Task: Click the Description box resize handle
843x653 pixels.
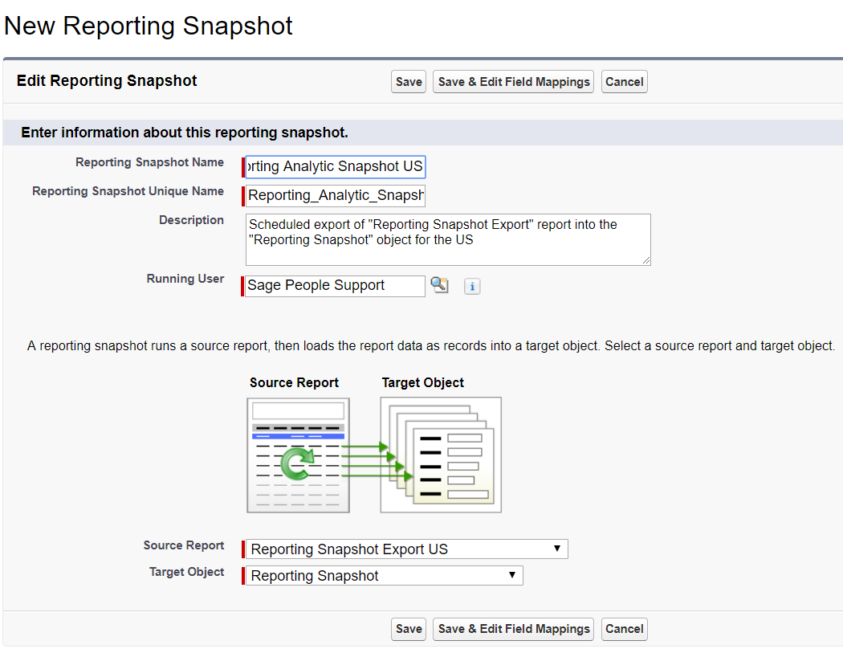Action: (645, 260)
